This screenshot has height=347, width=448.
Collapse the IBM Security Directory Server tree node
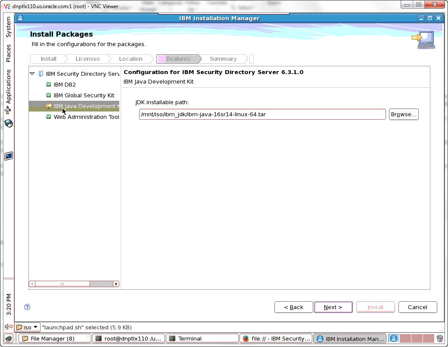pyautogui.click(x=32, y=74)
